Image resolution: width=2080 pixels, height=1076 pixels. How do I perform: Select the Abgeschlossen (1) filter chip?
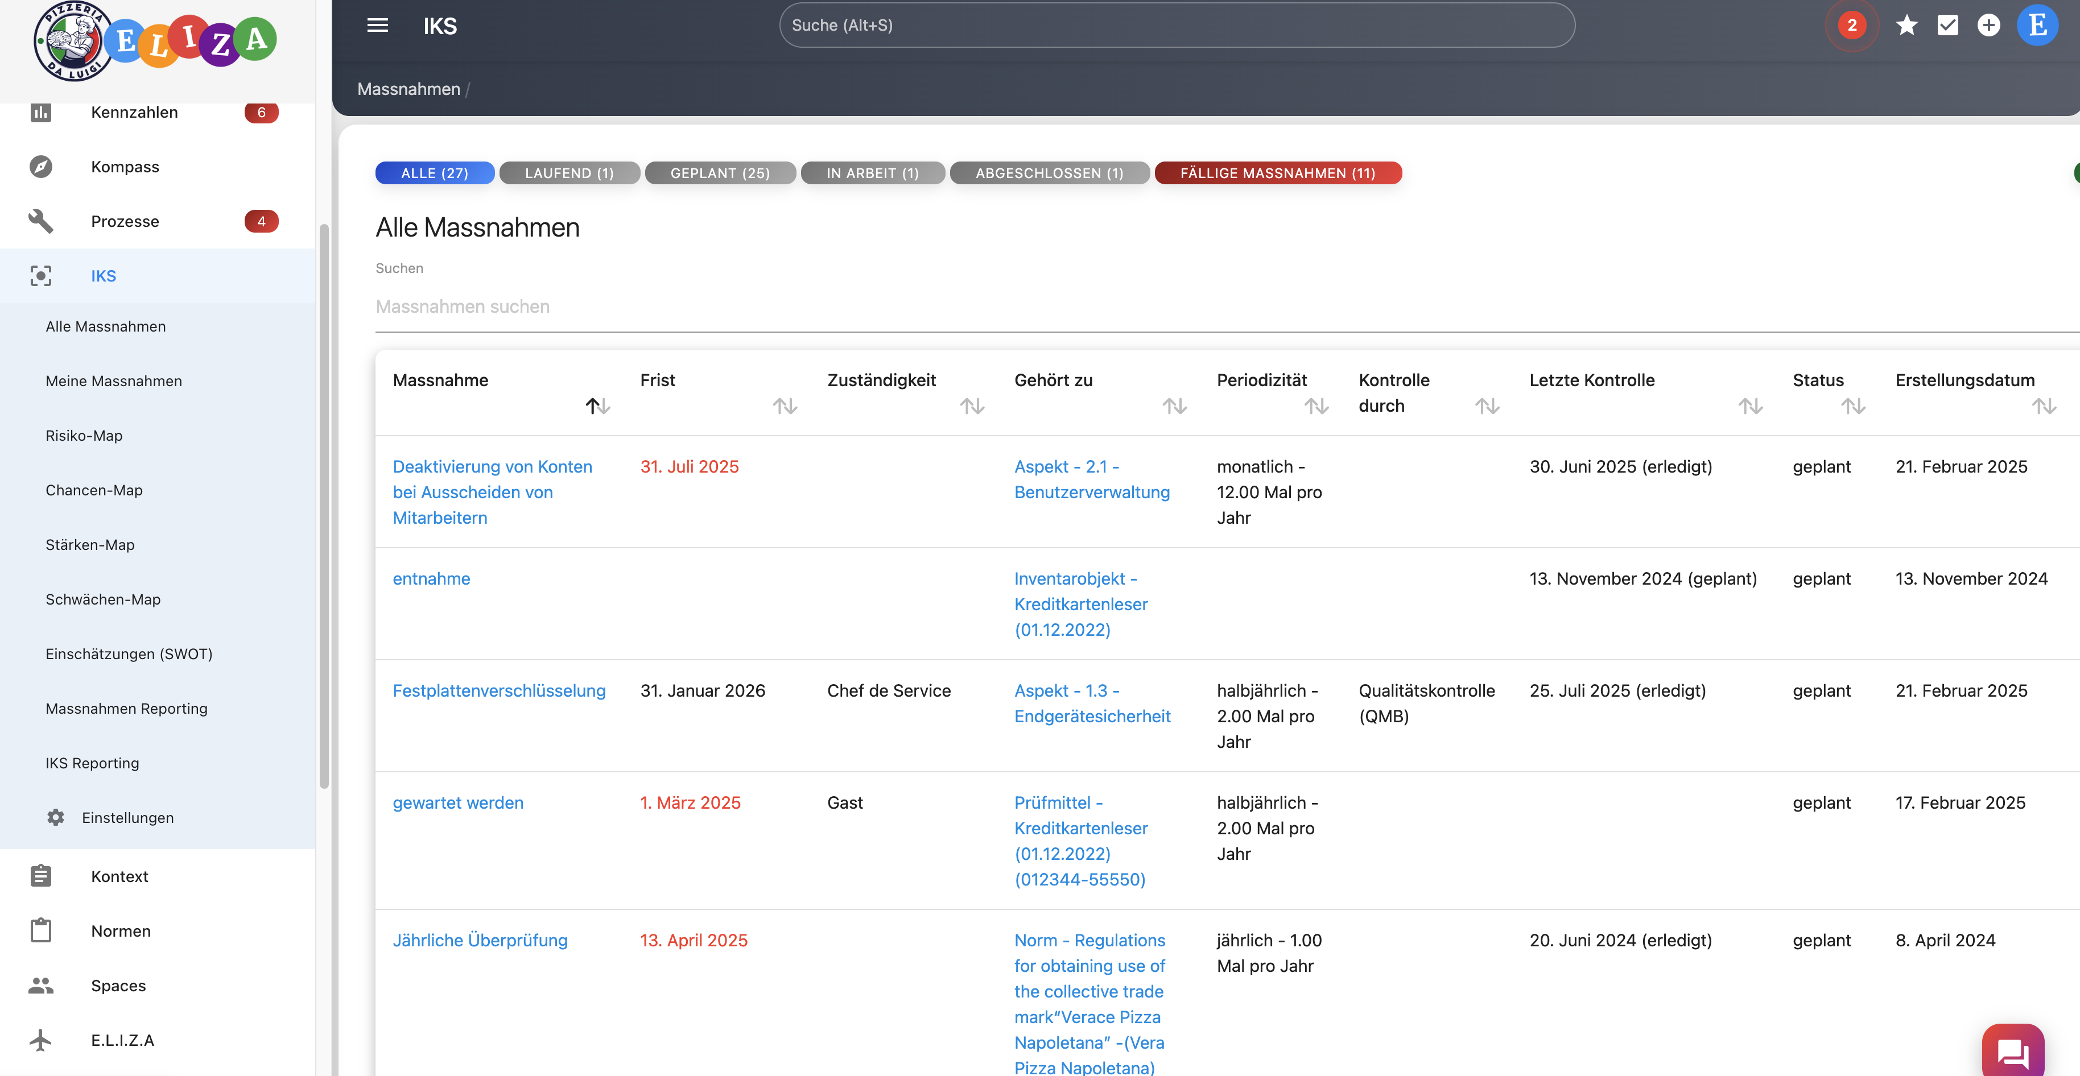[x=1049, y=173]
